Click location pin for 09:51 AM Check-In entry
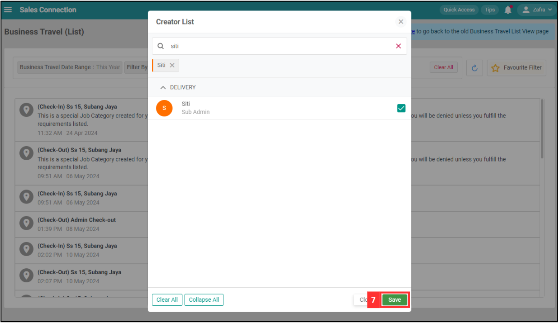 26,196
